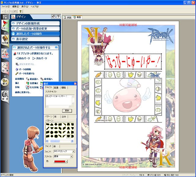Open the 設定 gear settings icon

5,94
